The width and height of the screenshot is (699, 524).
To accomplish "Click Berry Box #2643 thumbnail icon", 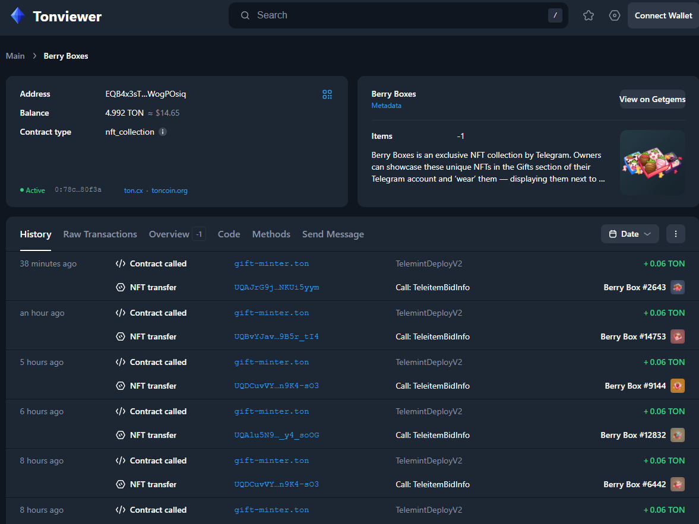I will coord(678,288).
